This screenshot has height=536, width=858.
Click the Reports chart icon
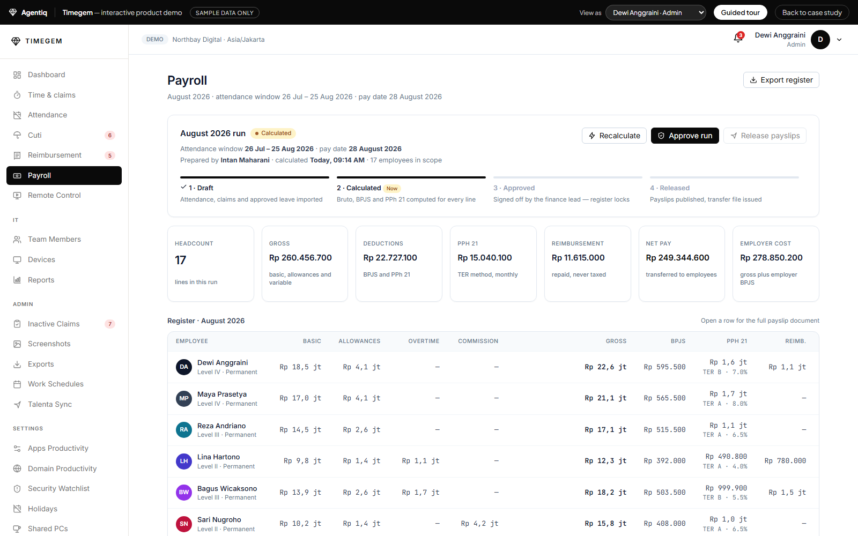[x=17, y=280]
